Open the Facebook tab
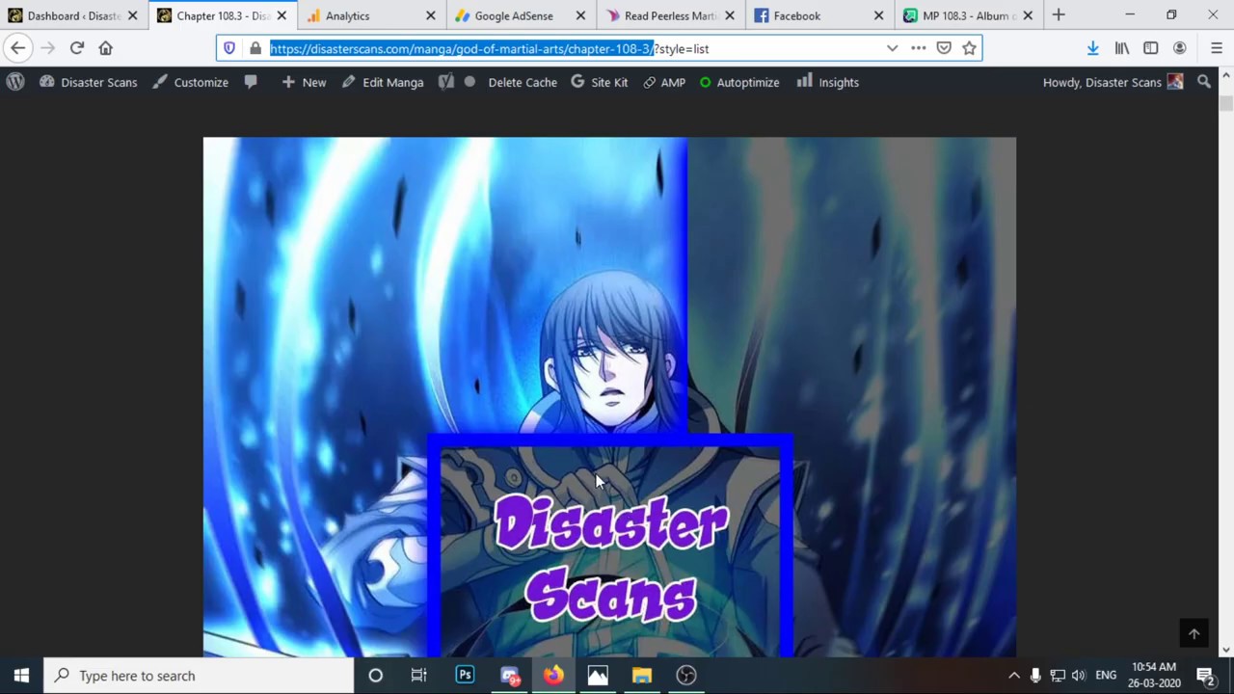1234x694 pixels. [x=796, y=15]
